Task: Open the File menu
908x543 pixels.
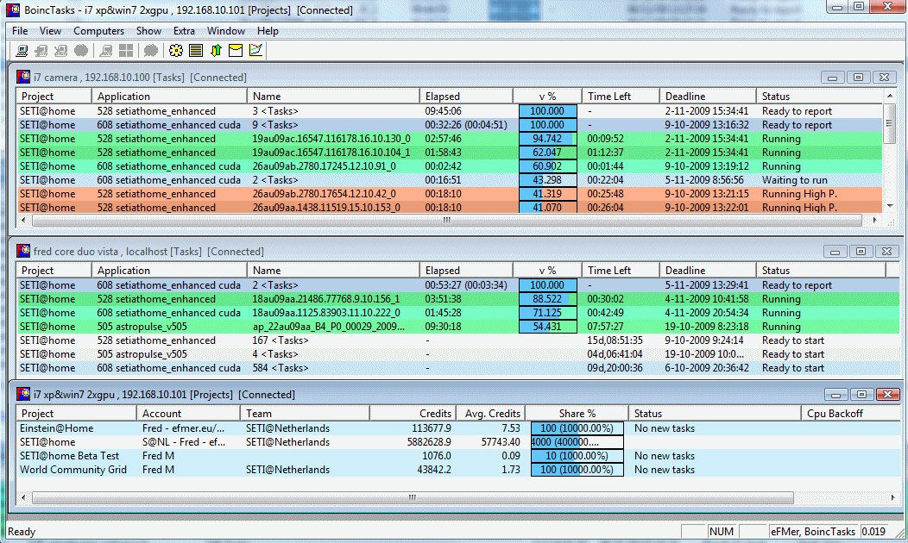Action: (20, 31)
